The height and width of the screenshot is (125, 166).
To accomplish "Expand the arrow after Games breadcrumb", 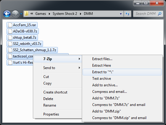I will pyautogui.click(x=50, y=14).
